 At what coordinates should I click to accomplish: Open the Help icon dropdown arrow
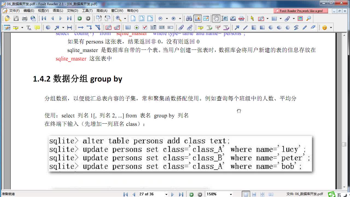click(x=331, y=28)
